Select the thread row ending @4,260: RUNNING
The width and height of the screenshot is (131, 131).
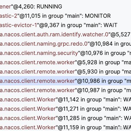(65, 7)
